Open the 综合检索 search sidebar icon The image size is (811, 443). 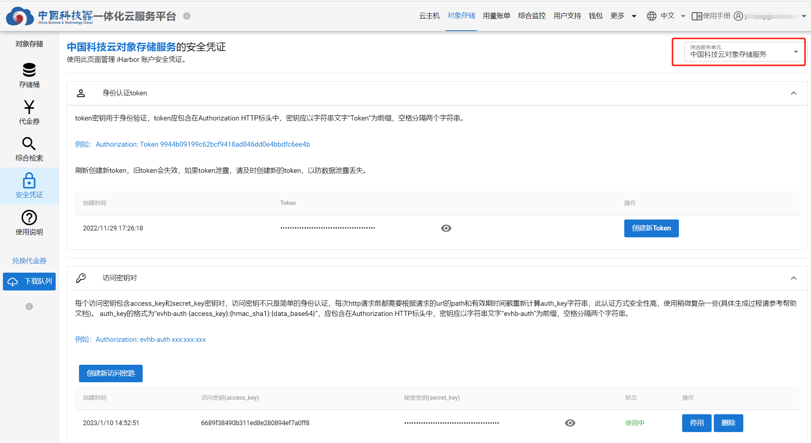click(29, 144)
